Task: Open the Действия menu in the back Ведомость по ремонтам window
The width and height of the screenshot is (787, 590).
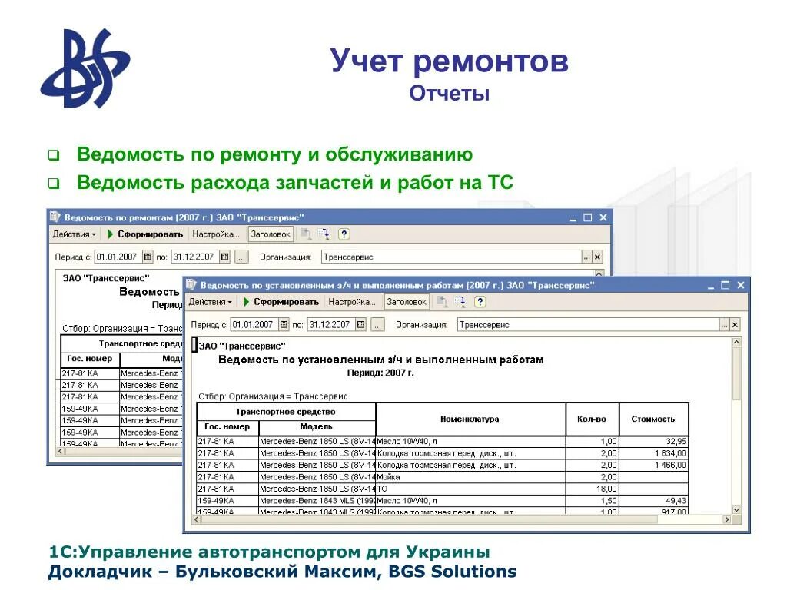Action: 74,234
